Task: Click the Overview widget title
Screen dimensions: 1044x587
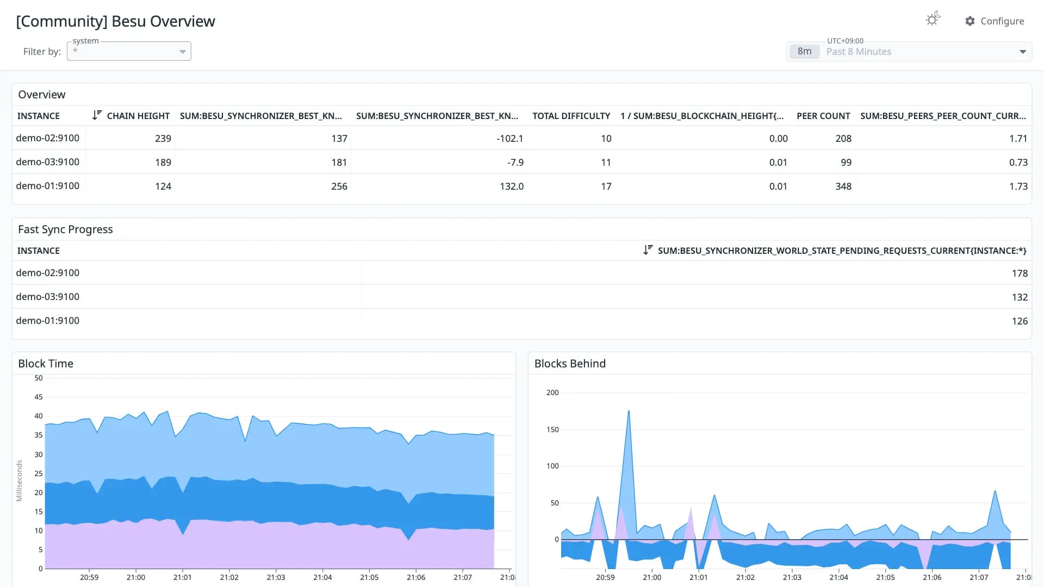Action: 42,95
